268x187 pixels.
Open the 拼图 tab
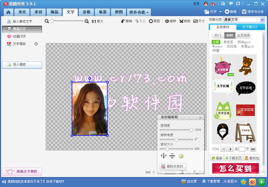[119, 12]
